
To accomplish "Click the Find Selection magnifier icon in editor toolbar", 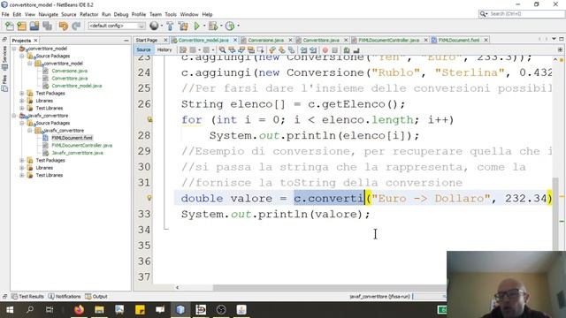I will coord(222,50).
